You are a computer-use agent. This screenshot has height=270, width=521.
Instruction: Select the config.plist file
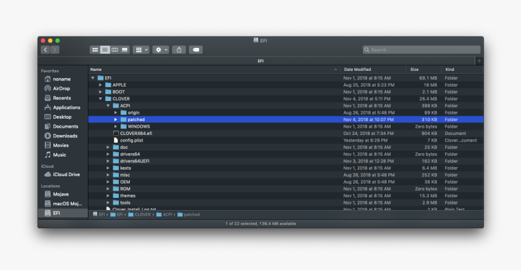[x=286, y=140]
